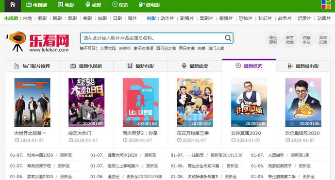Switch to the 最新微电影 tab

coord(303,66)
